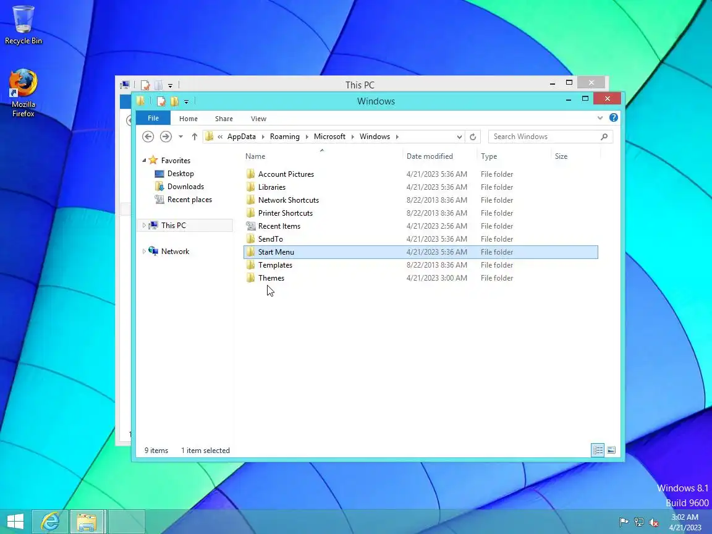This screenshot has height=534, width=712.
Task: Refresh the Windows folder view
Action: point(473,137)
